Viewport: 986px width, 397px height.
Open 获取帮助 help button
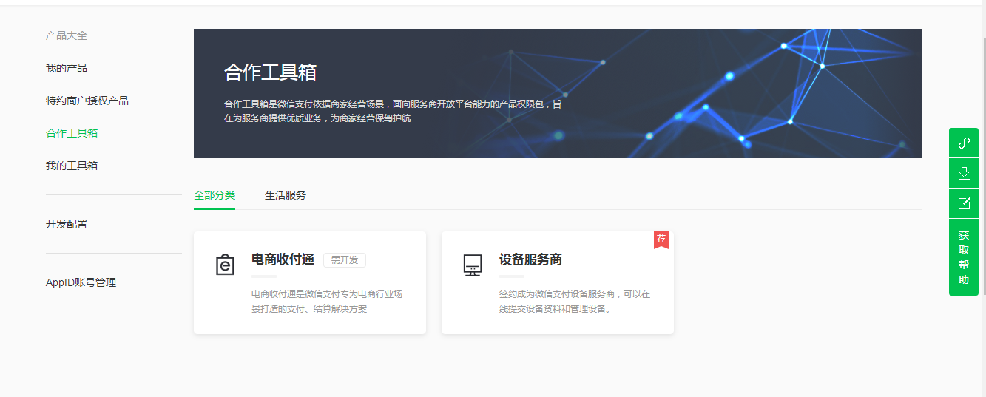[x=964, y=257]
